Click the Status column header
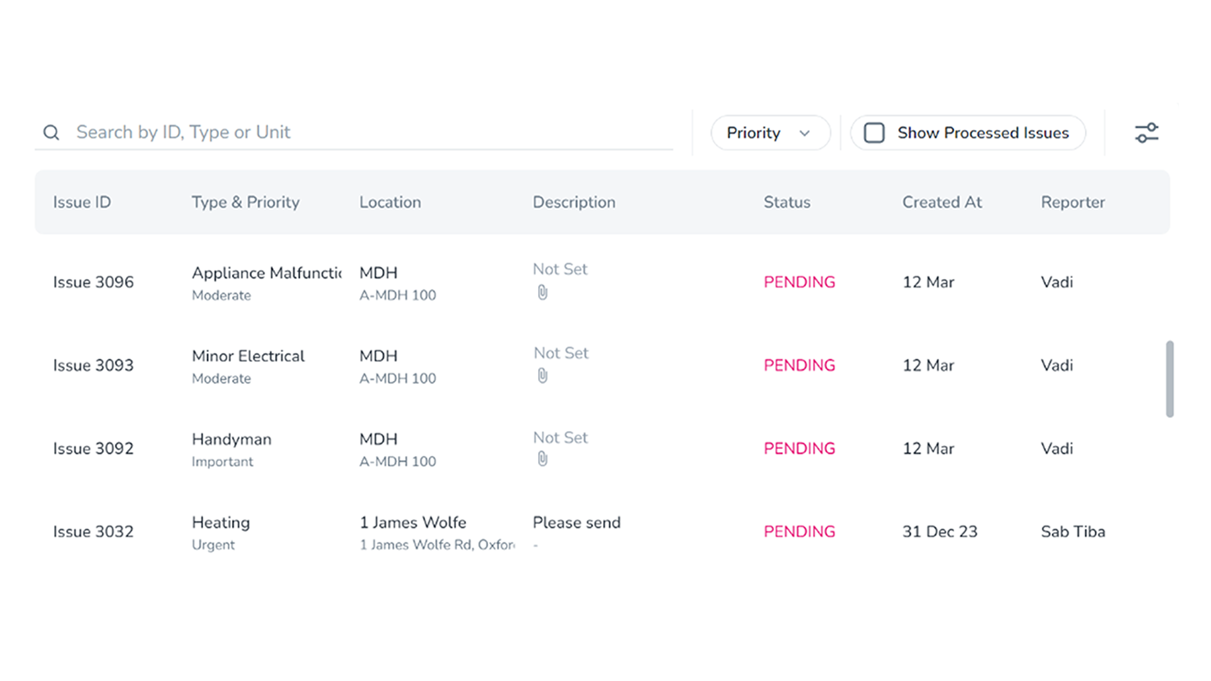Image resolution: width=1211 pixels, height=681 pixels. (787, 202)
